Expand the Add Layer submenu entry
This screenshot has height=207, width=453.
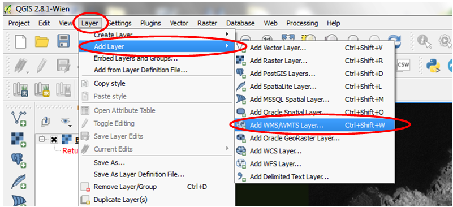tap(157, 46)
